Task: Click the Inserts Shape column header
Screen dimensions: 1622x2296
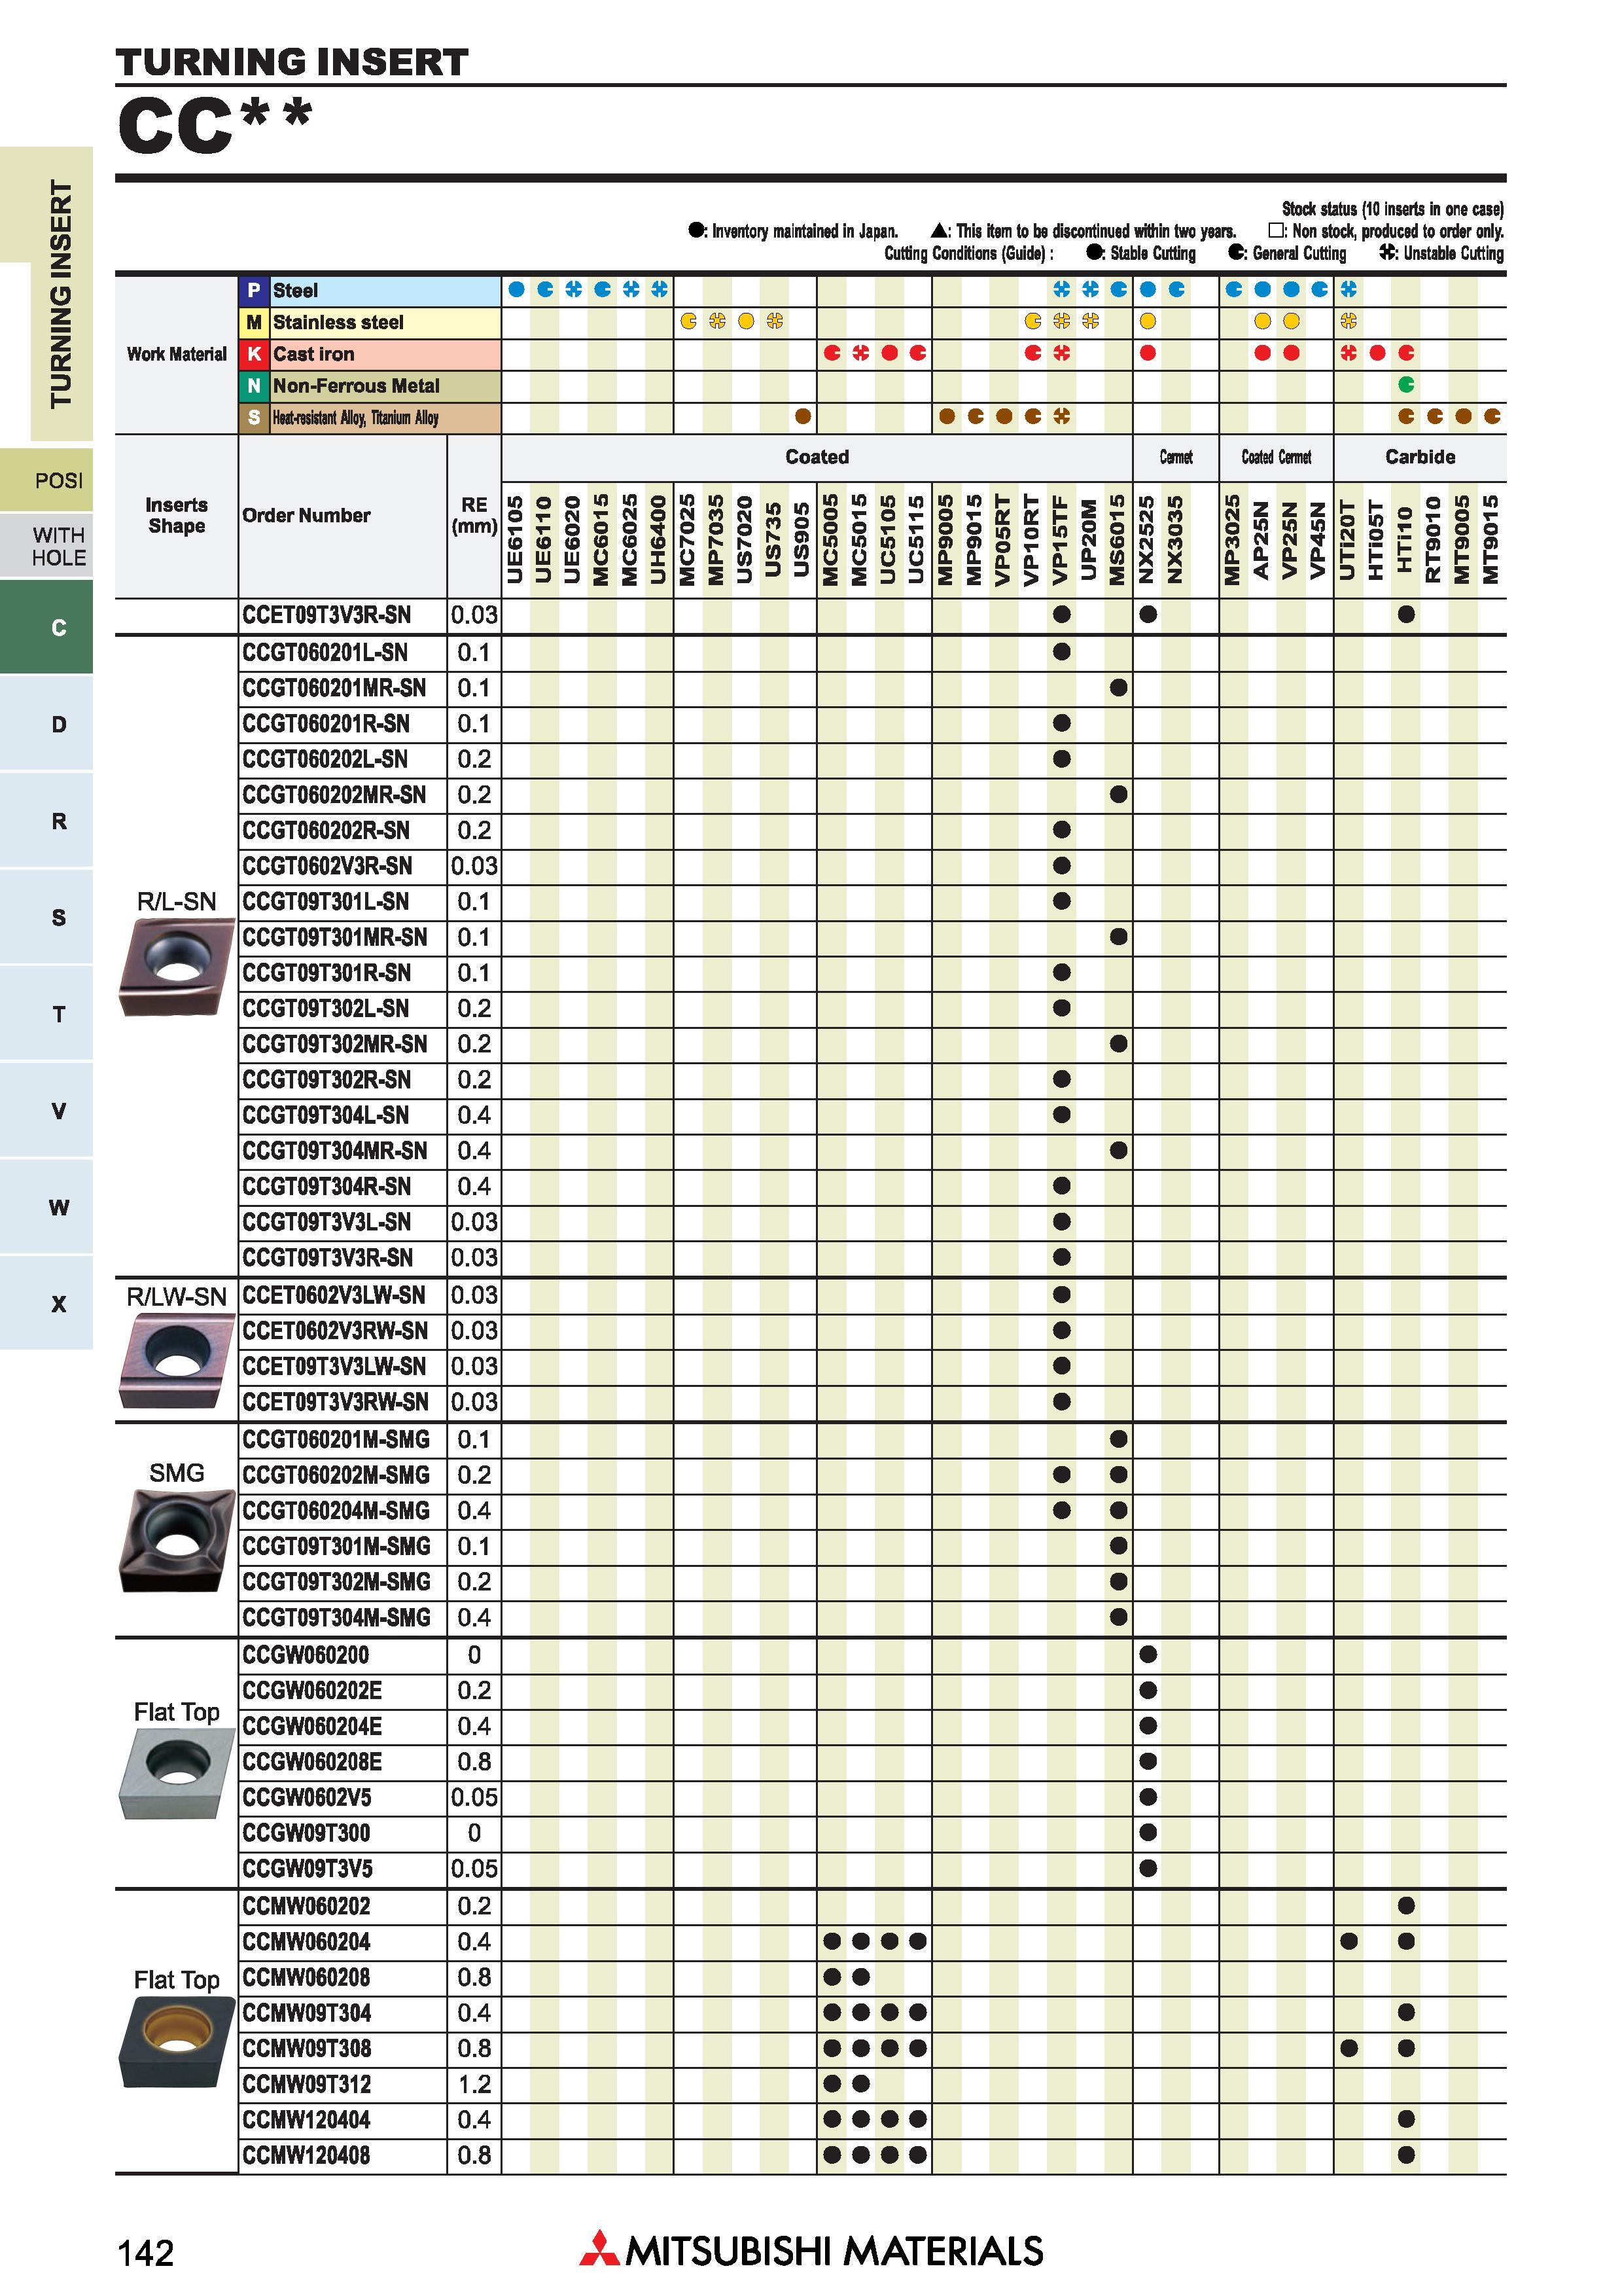Action: click(x=177, y=516)
